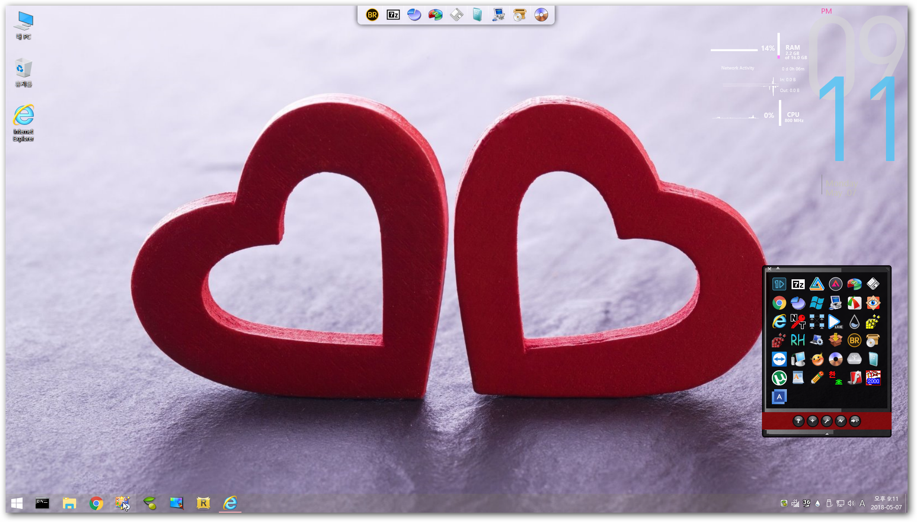Launch FastStone Capture in launcher panel
The width and height of the screenshot is (917, 522).
(854, 303)
